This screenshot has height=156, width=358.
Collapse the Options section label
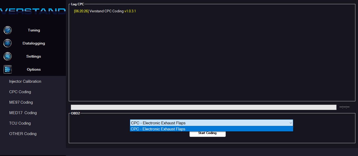click(34, 69)
